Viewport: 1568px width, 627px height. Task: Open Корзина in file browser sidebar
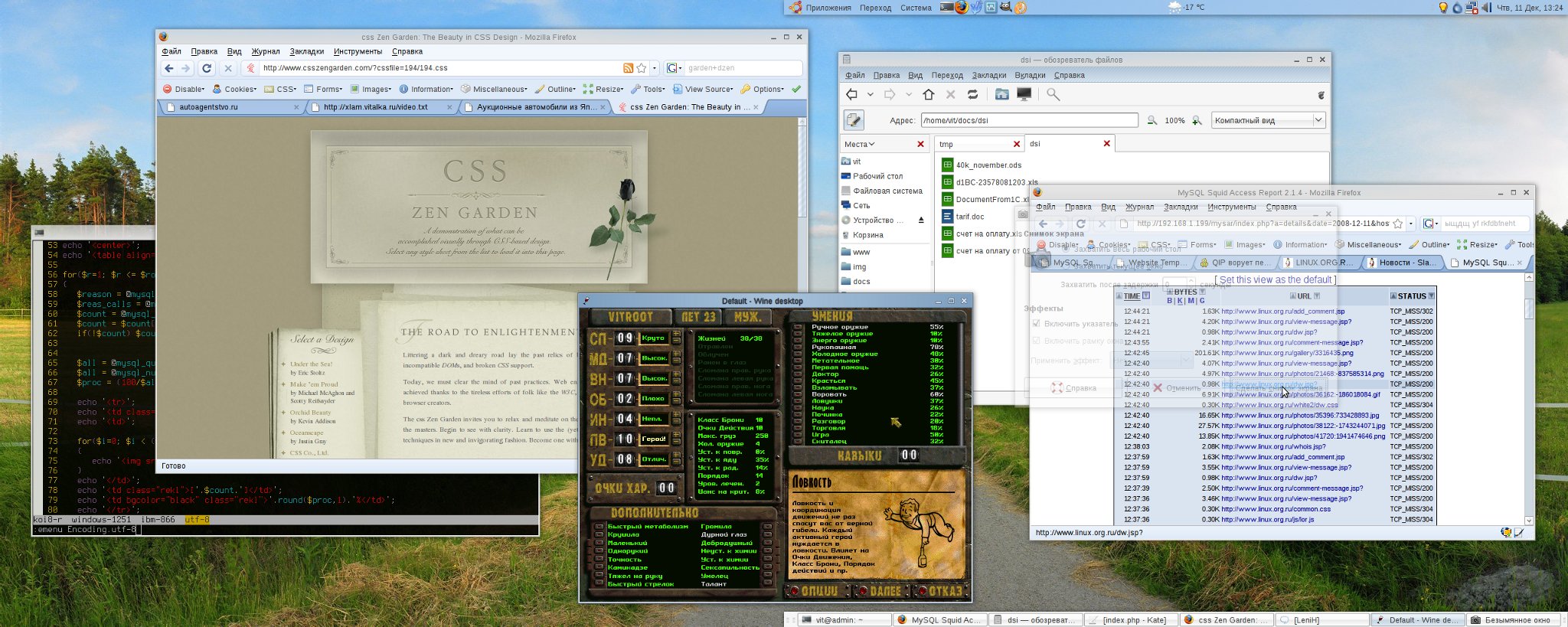(862, 235)
